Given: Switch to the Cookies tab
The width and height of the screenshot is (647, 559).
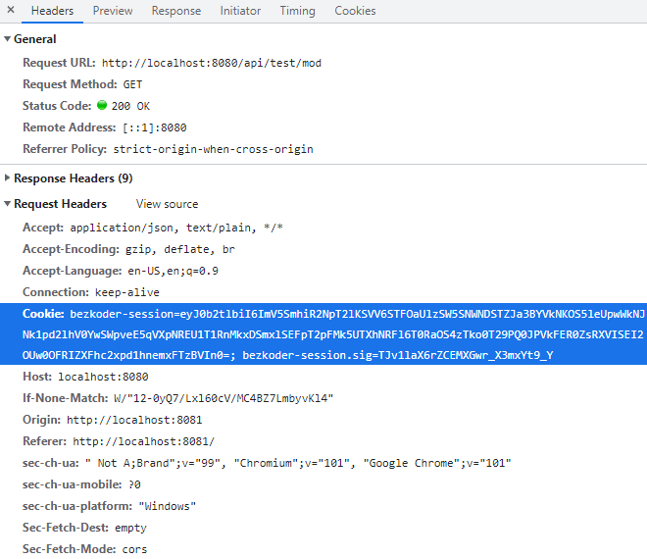Looking at the screenshot, I should point(355,11).
